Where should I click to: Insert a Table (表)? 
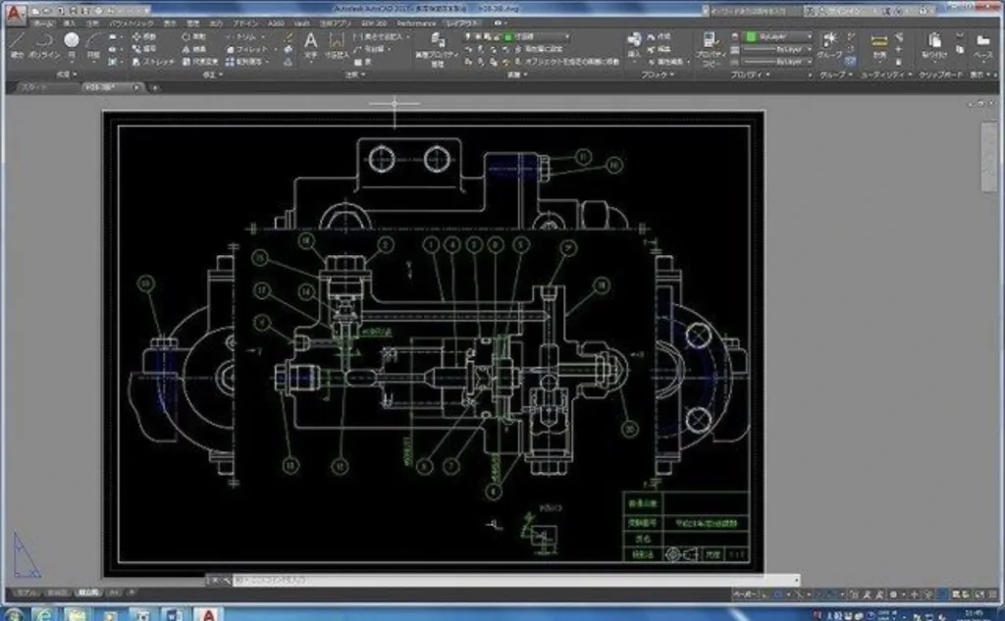pyautogui.click(x=363, y=62)
